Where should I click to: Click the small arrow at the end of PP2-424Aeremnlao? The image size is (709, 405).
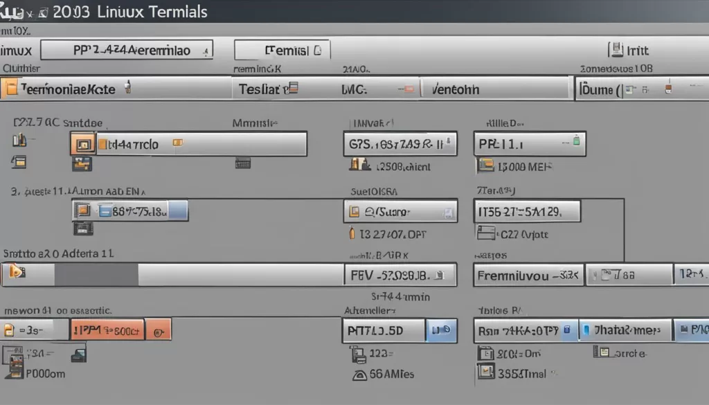pyautogui.click(x=206, y=52)
